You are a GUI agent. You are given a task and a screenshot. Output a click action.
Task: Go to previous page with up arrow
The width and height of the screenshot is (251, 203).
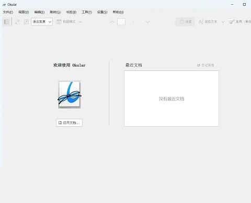(x=112, y=22)
